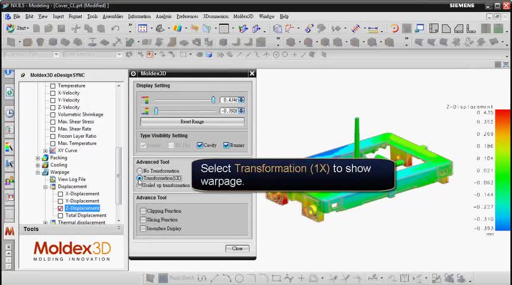The image size is (512, 285).
Task: Click the View Log File document icon
Action: (x=53, y=179)
